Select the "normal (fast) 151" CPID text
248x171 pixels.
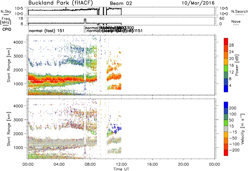(47, 31)
